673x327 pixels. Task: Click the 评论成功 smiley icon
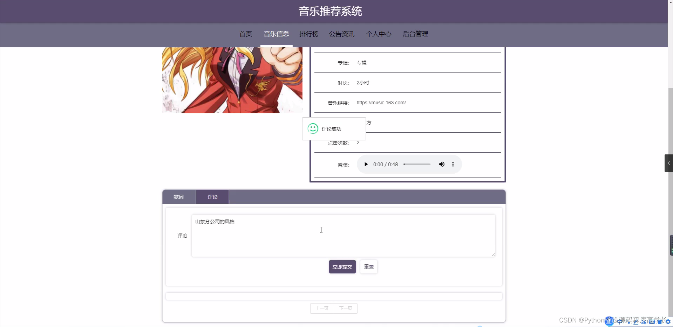[x=313, y=128]
